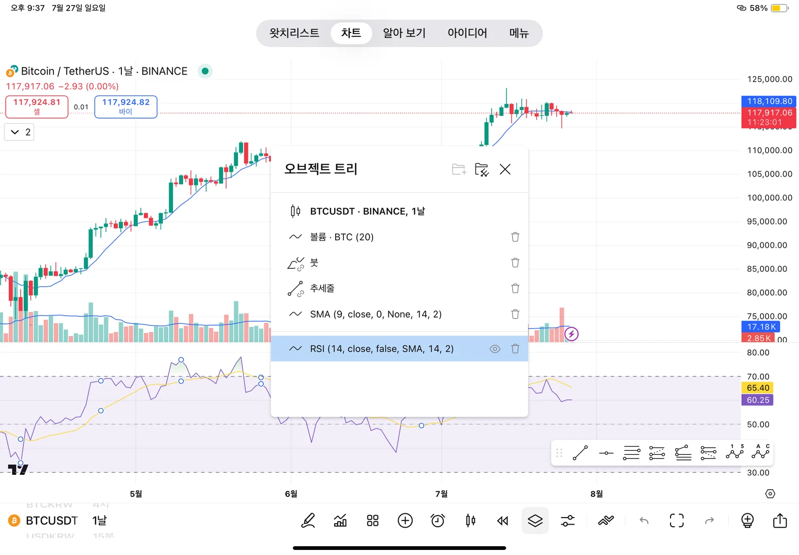The width and height of the screenshot is (799, 555).
Task: Switch to the 왓치리스트 tab
Action: pyautogui.click(x=294, y=33)
